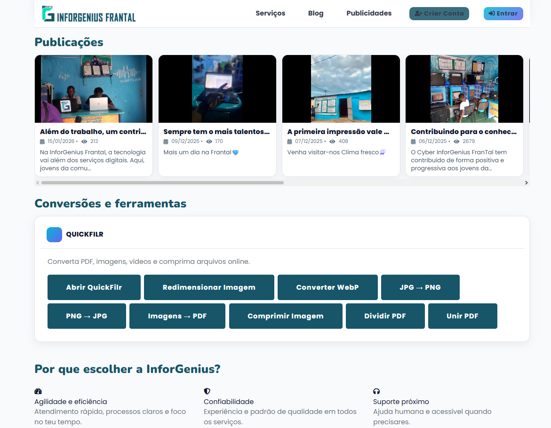Image resolution: width=551 pixels, height=428 pixels.
Task: Open thumbnail of Além do trabalho post
Action: (x=94, y=89)
